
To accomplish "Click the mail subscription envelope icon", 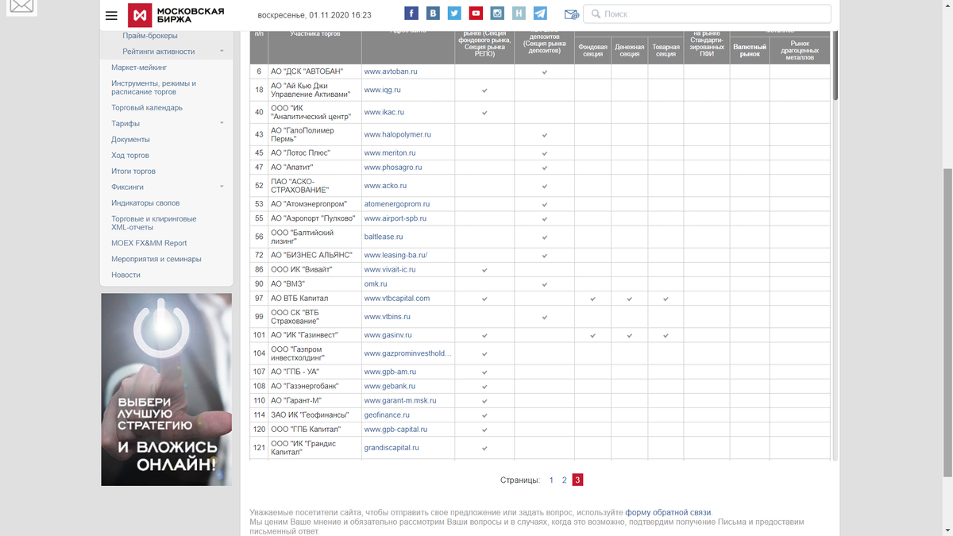I will 571,14.
